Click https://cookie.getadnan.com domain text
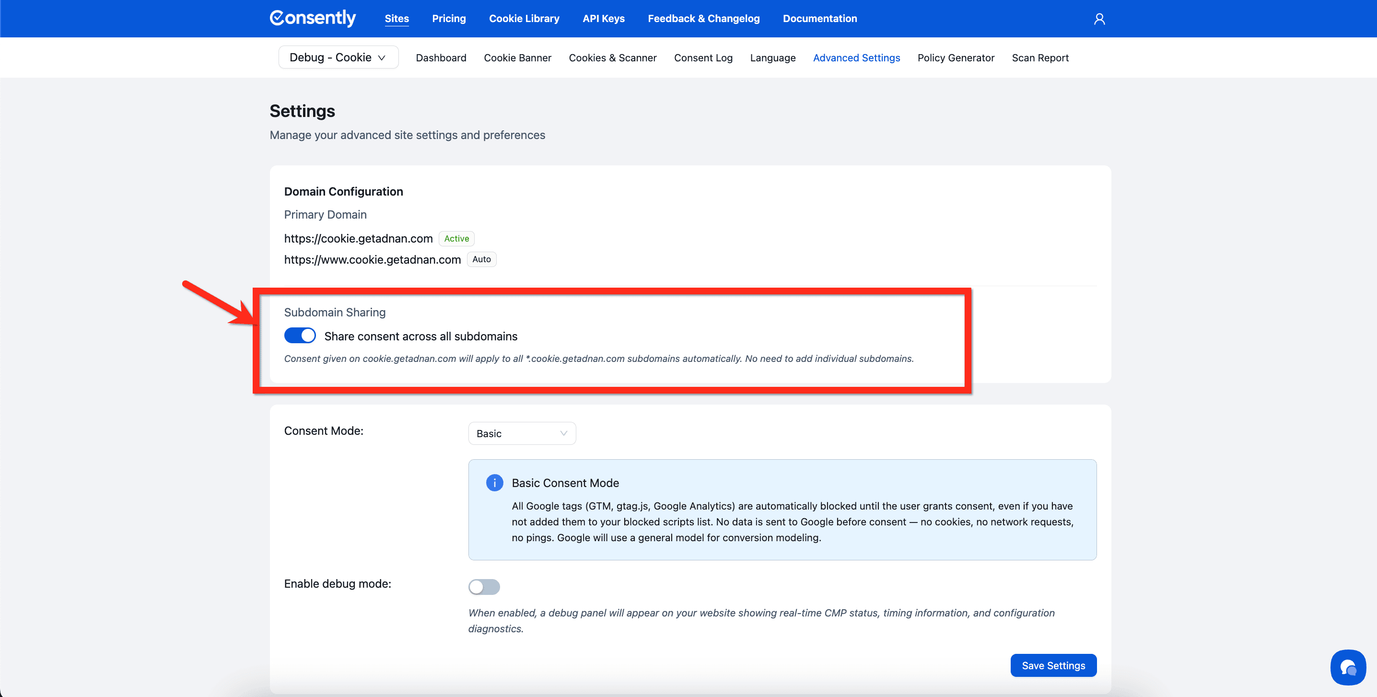1377x697 pixels. 358,238
